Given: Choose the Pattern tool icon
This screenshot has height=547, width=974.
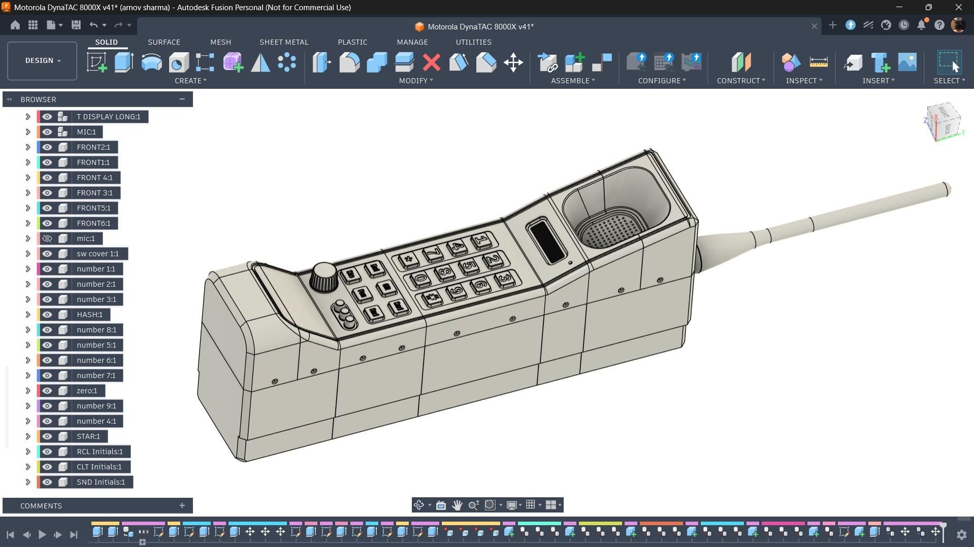Looking at the screenshot, I should (x=287, y=62).
